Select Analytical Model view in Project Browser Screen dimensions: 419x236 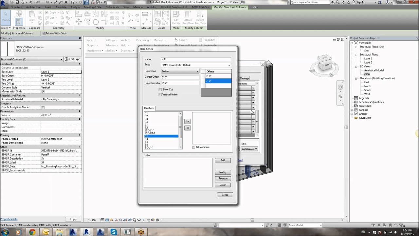click(x=374, y=70)
